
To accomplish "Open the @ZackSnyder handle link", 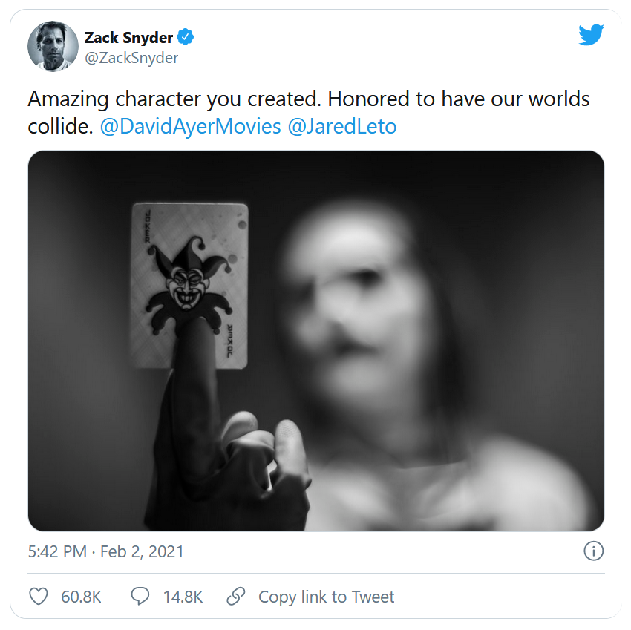I will (131, 58).
